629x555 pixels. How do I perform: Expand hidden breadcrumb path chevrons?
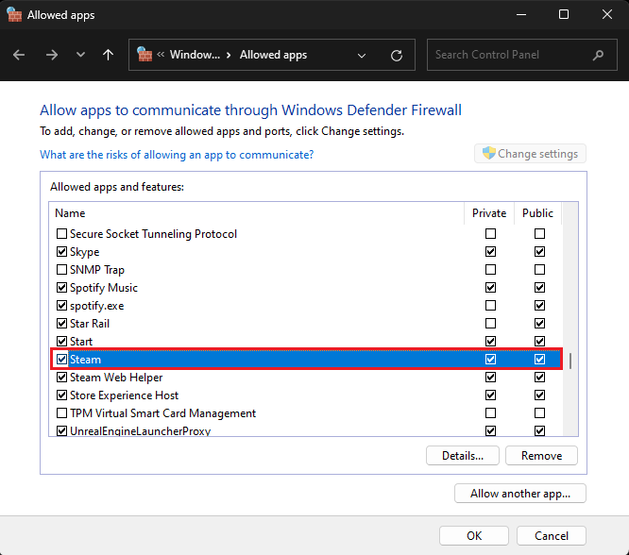[161, 55]
